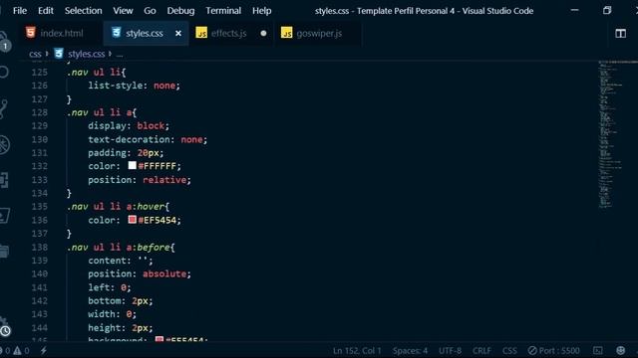
Task: Click the terminal icon in status bar
Action: tap(598, 351)
